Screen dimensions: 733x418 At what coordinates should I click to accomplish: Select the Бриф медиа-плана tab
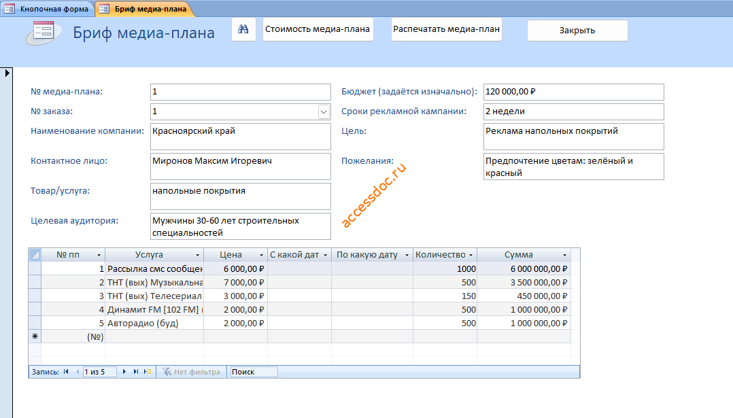pyautogui.click(x=144, y=9)
